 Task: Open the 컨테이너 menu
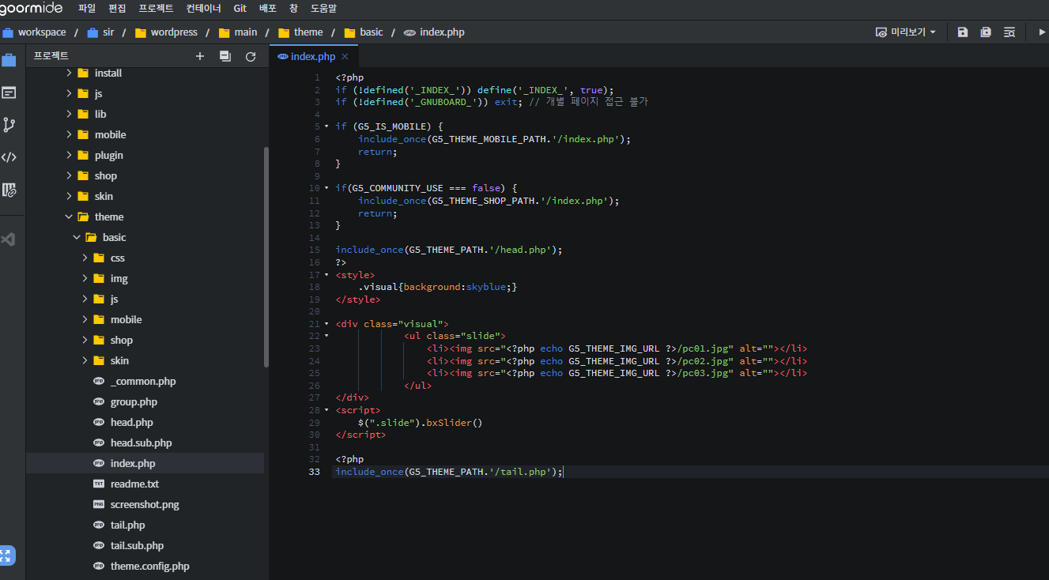coord(204,9)
